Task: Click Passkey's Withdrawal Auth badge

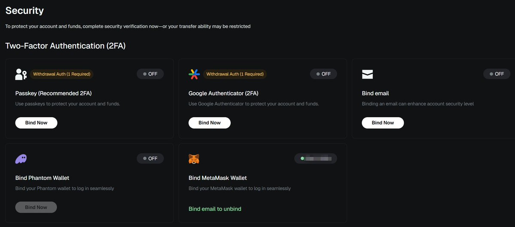Action: pos(61,74)
